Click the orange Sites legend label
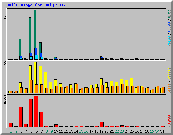Screen dimensions: 173x135 (x=169, y=88)
